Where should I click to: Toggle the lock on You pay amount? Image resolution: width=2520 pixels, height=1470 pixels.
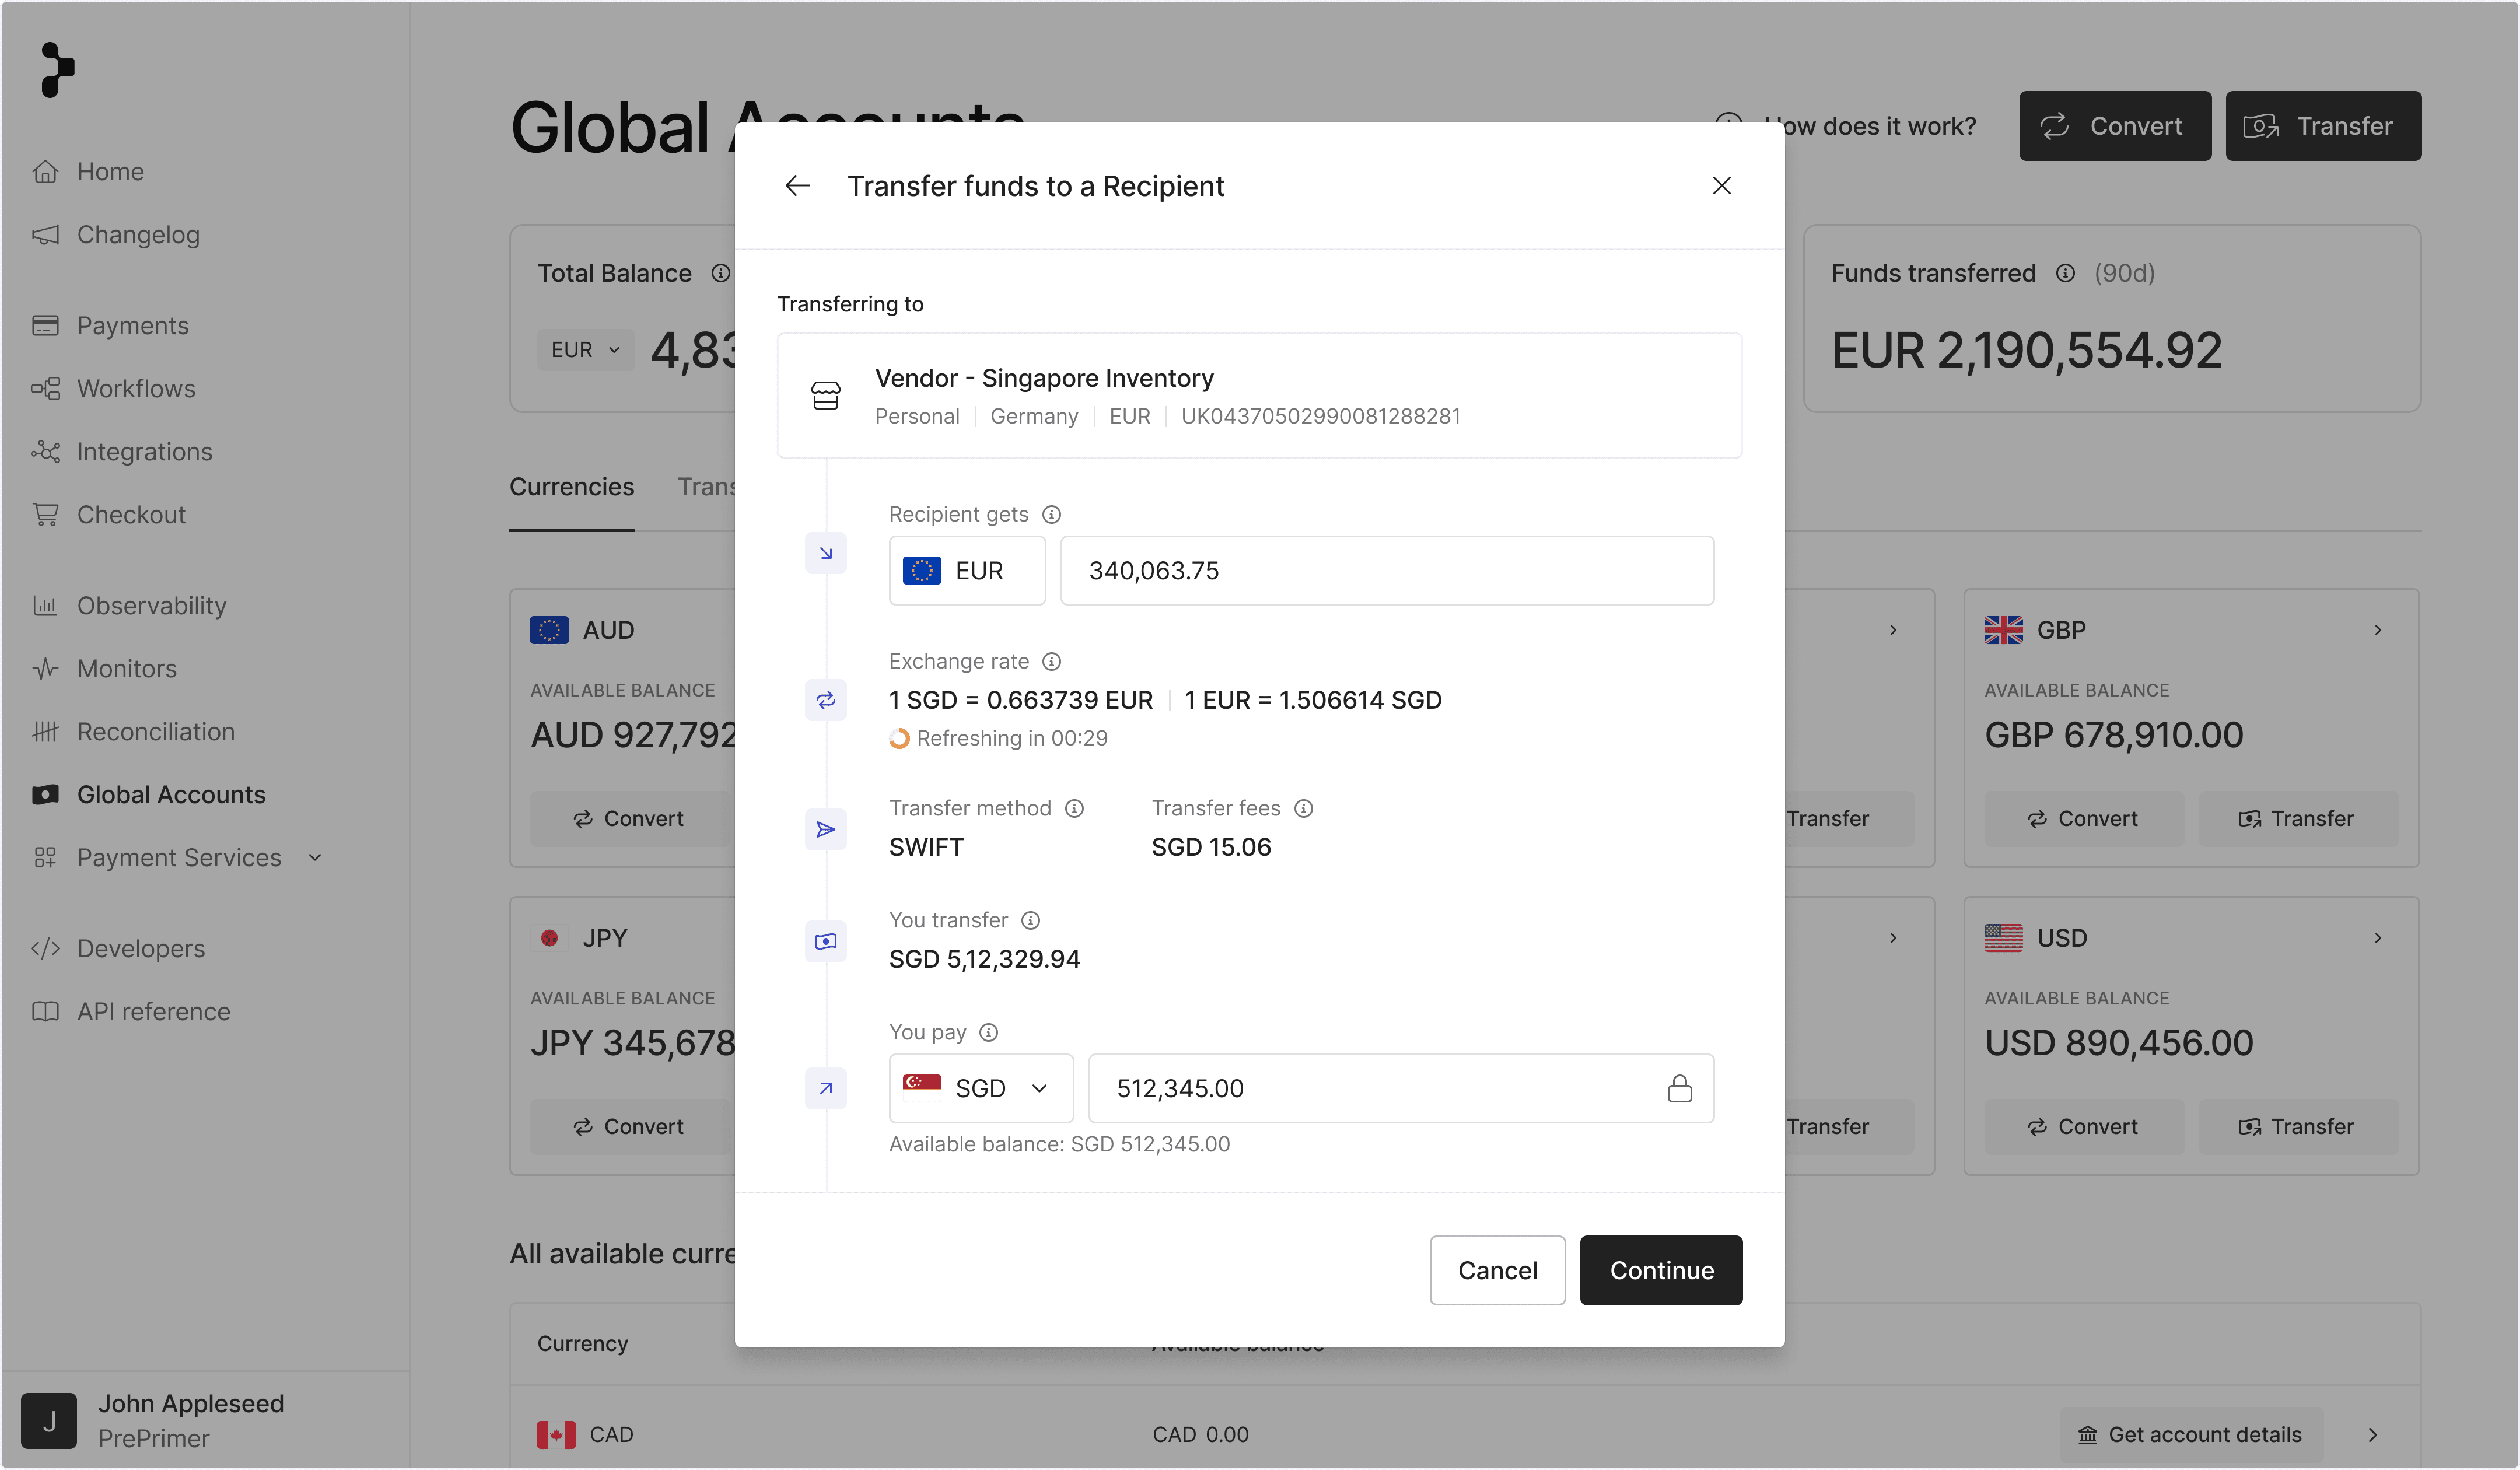(x=1679, y=1088)
